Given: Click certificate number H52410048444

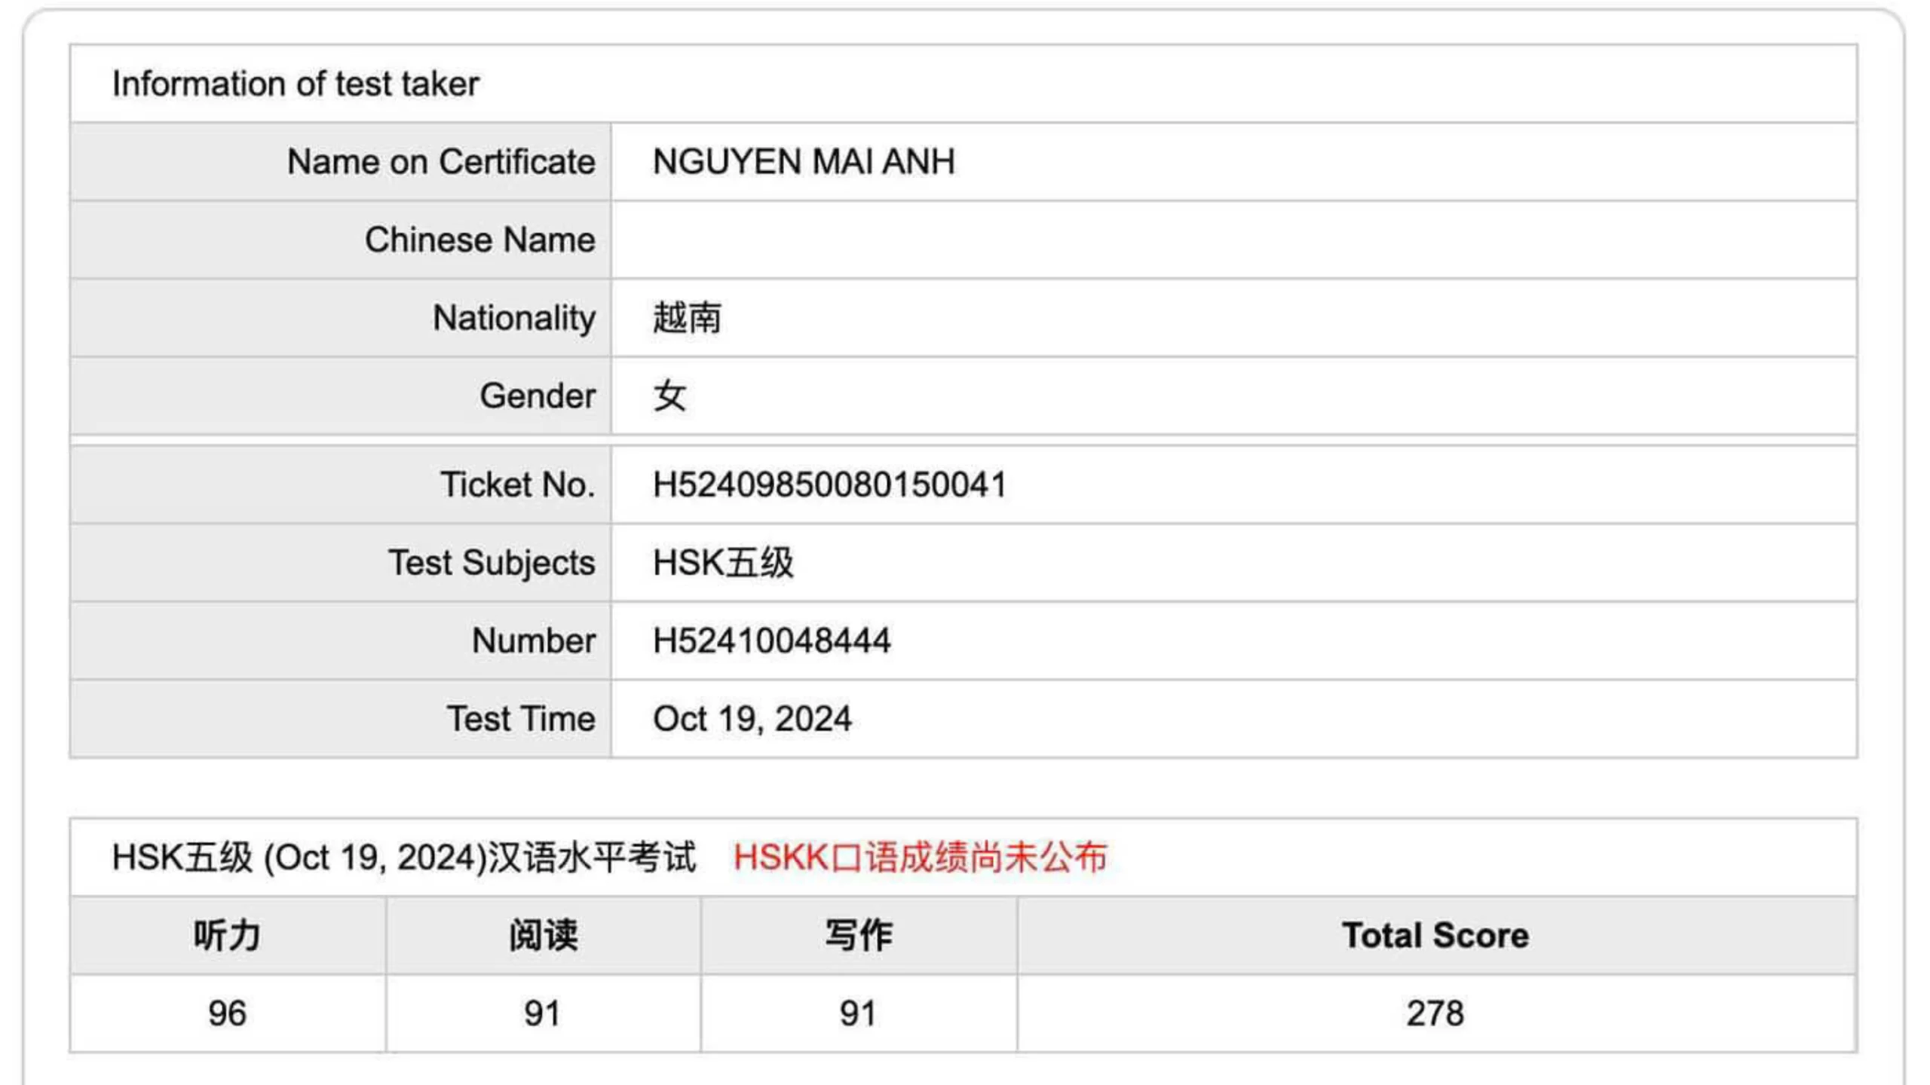Looking at the screenshot, I should pyautogui.click(x=771, y=641).
